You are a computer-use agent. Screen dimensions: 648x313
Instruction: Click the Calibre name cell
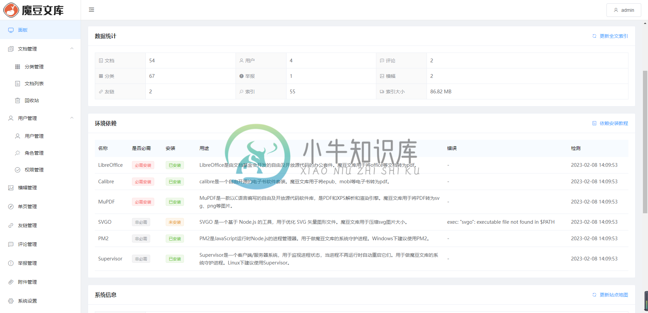click(x=106, y=182)
